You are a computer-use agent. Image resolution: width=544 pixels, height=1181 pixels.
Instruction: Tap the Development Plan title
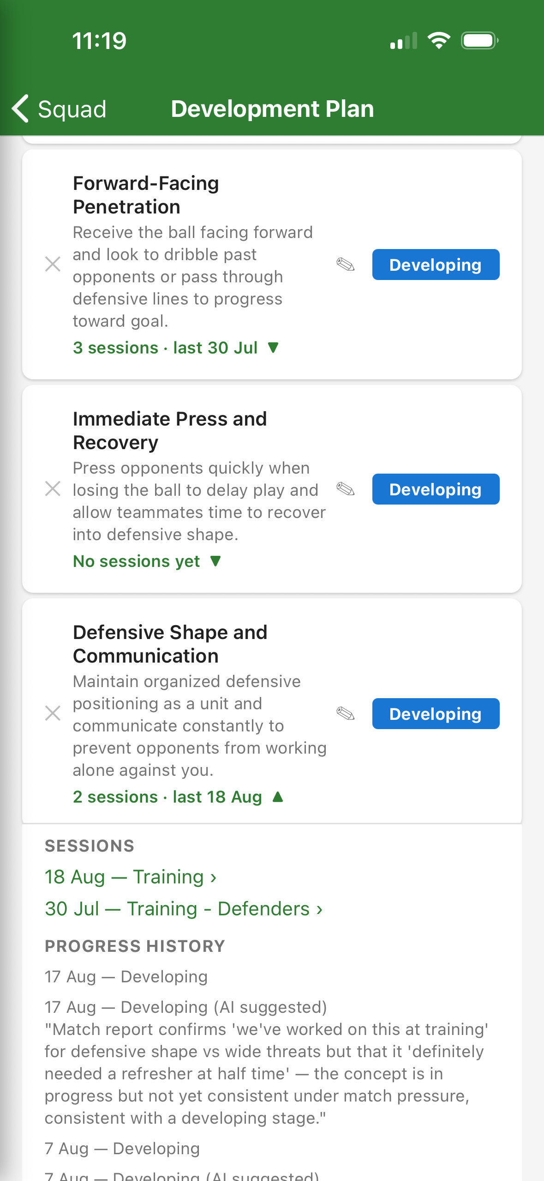[272, 109]
